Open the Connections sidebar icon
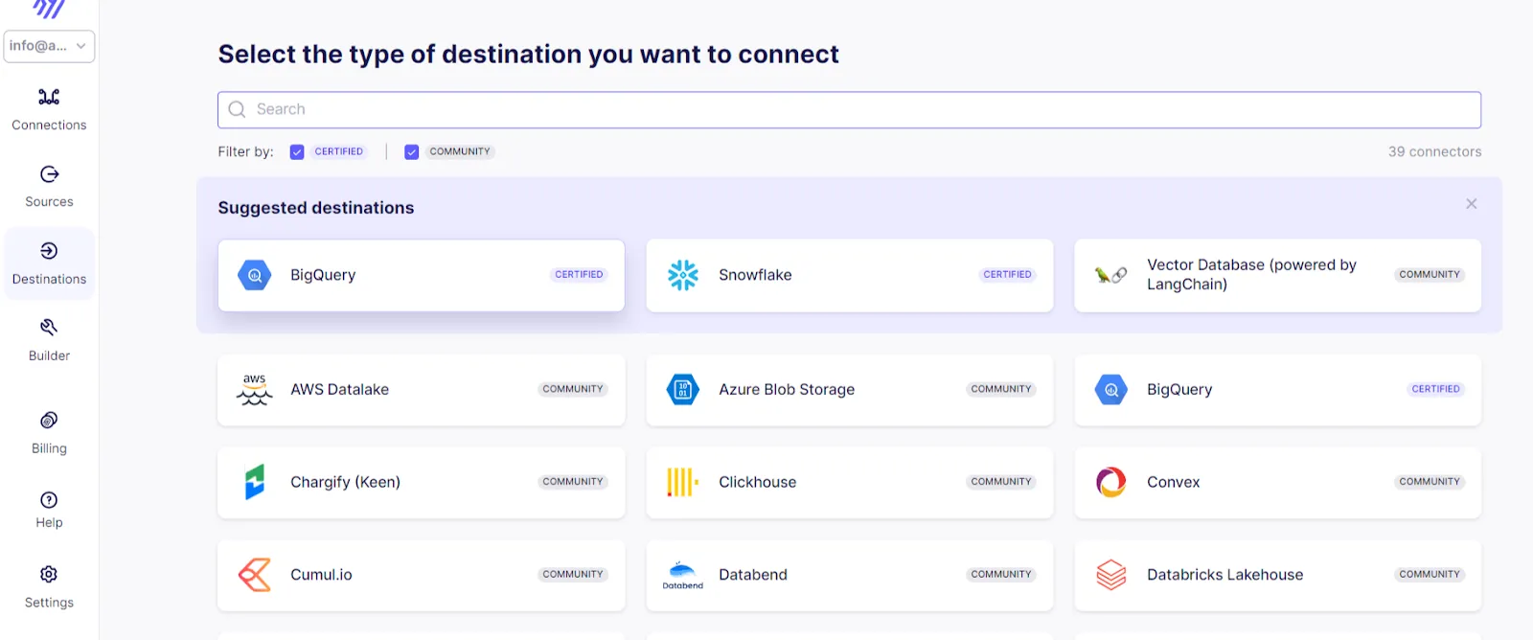The height and width of the screenshot is (640, 1533). (x=49, y=97)
